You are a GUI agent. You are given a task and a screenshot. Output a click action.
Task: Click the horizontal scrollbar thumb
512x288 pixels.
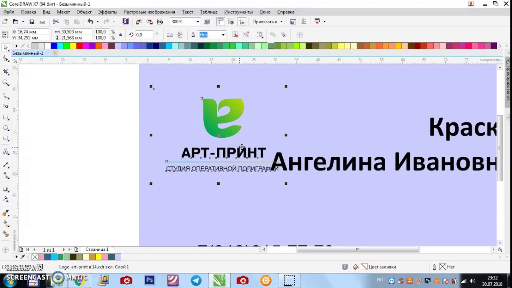358,250
